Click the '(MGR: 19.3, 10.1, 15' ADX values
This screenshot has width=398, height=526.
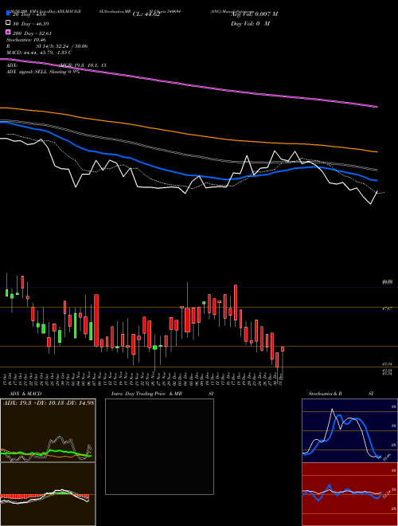click(83, 65)
